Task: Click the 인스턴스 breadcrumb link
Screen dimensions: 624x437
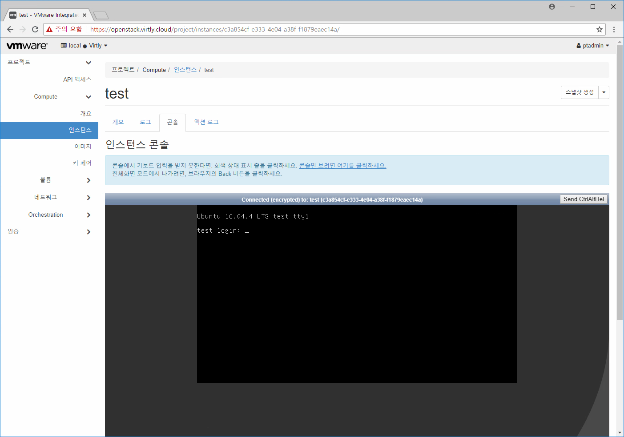Action: coord(185,70)
